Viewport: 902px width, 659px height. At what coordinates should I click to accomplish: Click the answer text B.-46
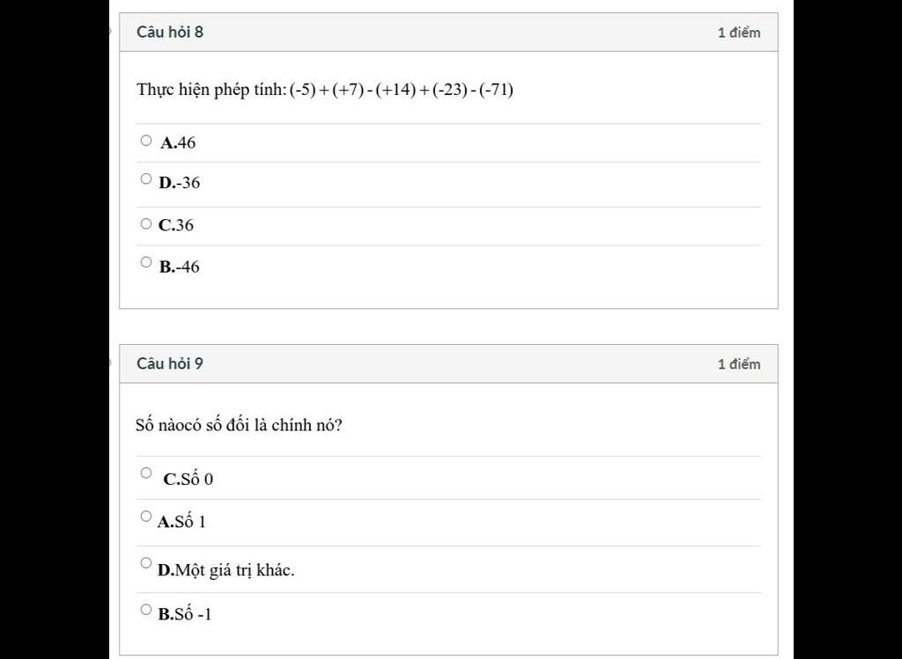point(180,267)
